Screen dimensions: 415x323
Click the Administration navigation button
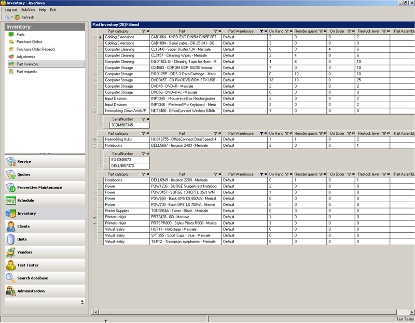45,291
